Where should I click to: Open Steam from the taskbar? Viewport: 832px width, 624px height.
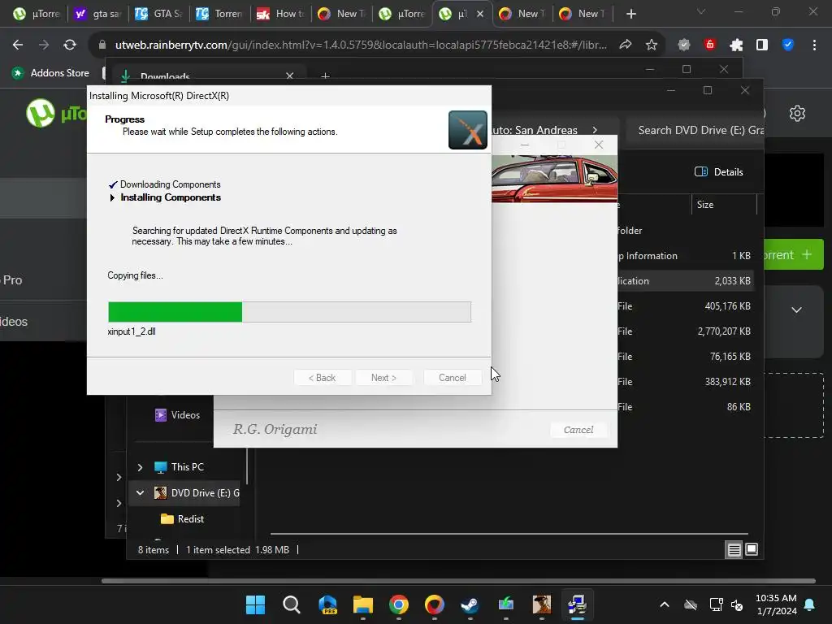(x=470, y=604)
